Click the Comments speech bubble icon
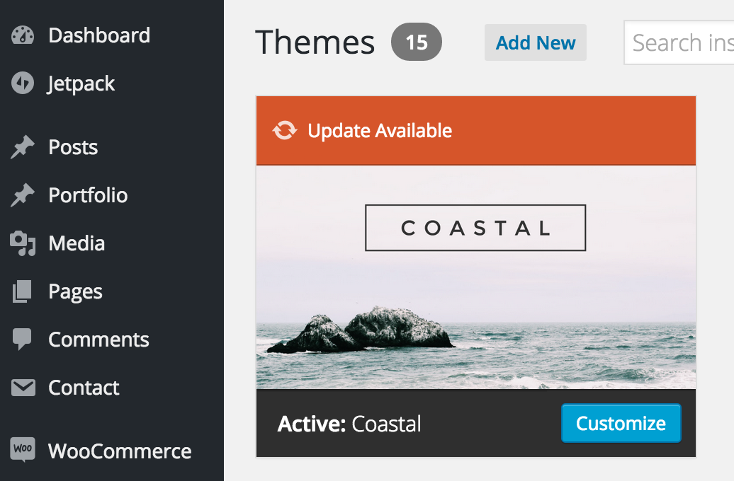The image size is (734, 481). [x=22, y=340]
